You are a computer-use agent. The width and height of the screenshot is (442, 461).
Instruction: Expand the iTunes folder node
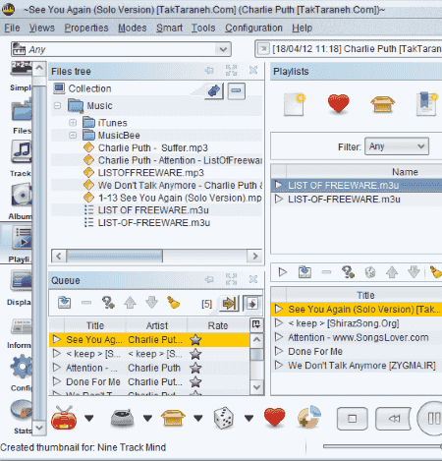pyautogui.click(x=73, y=123)
